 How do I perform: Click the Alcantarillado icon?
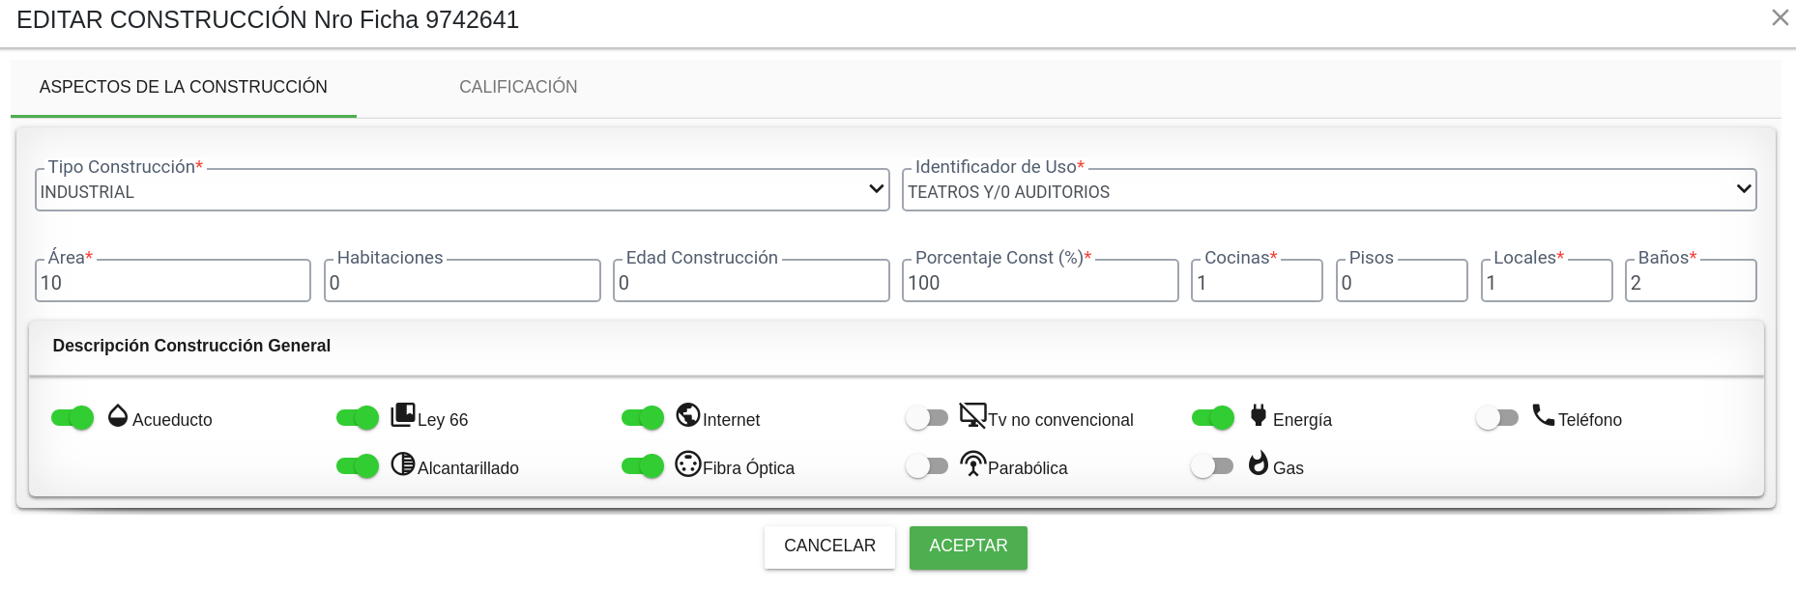403,463
